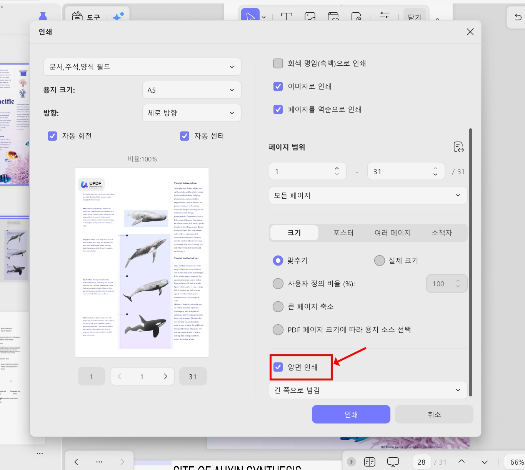Select the 실제 크기 radio button
The width and height of the screenshot is (525, 470).
click(379, 260)
